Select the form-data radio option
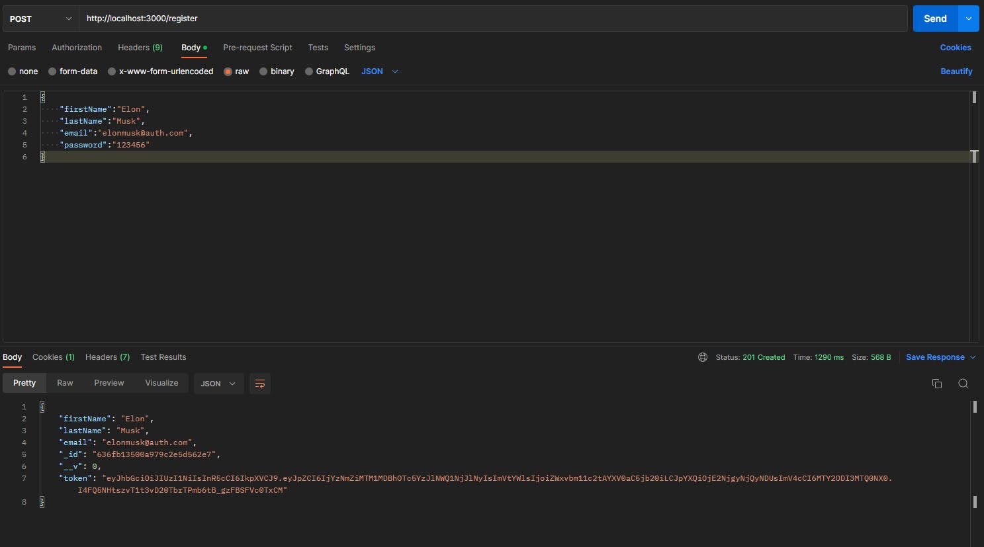Viewport: 984px width, 547px height. click(52, 71)
